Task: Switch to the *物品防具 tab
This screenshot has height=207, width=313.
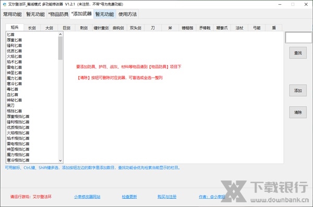Action: pos(58,14)
